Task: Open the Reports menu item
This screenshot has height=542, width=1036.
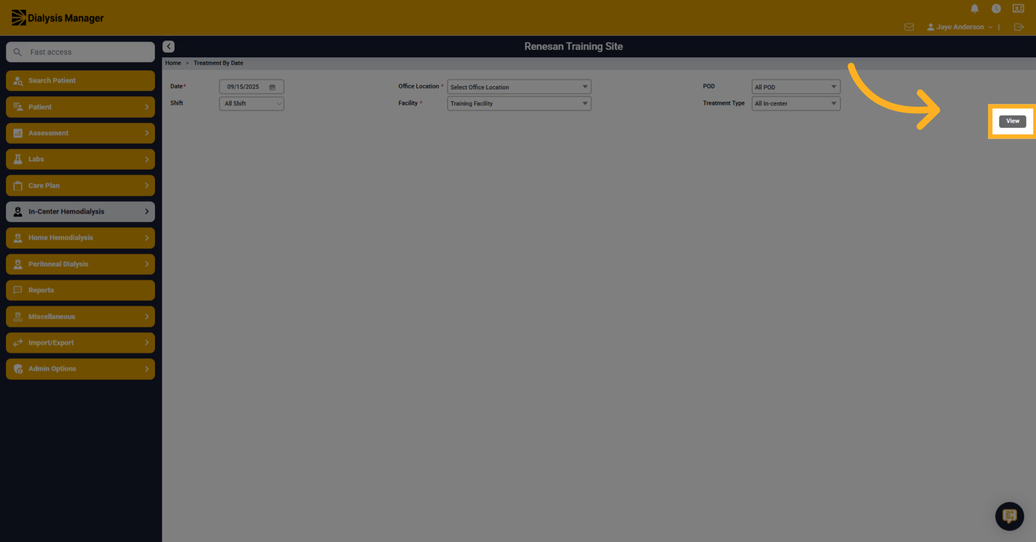Action: tap(80, 290)
